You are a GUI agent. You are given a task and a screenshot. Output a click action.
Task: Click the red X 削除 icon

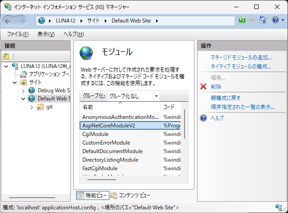(x=203, y=86)
